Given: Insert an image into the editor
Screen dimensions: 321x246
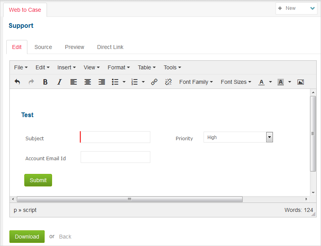Looking at the screenshot, I should pos(301,82).
